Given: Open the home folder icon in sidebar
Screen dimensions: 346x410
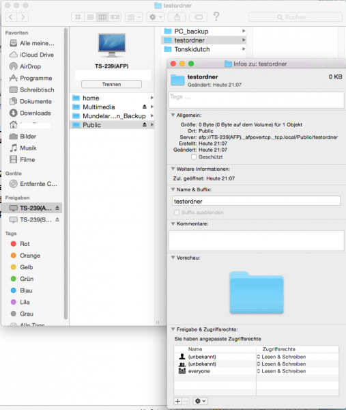Looking at the screenshot, I should pyautogui.click(x=14, y=125).
